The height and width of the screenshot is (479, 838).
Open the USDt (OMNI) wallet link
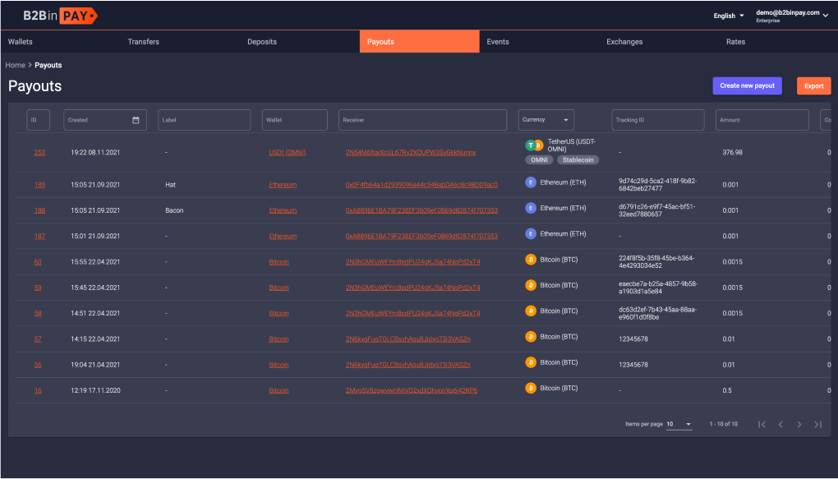pyautogui.click(x=288, y=152)
